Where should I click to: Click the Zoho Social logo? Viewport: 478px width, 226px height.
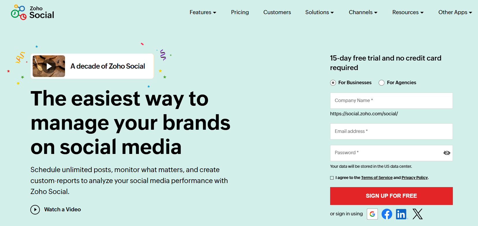(32, 12)
